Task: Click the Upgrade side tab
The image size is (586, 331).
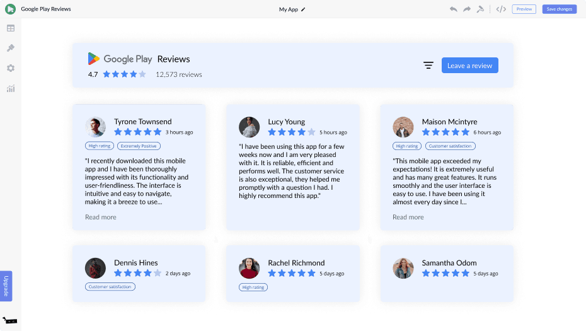Action: click(6, 286)
